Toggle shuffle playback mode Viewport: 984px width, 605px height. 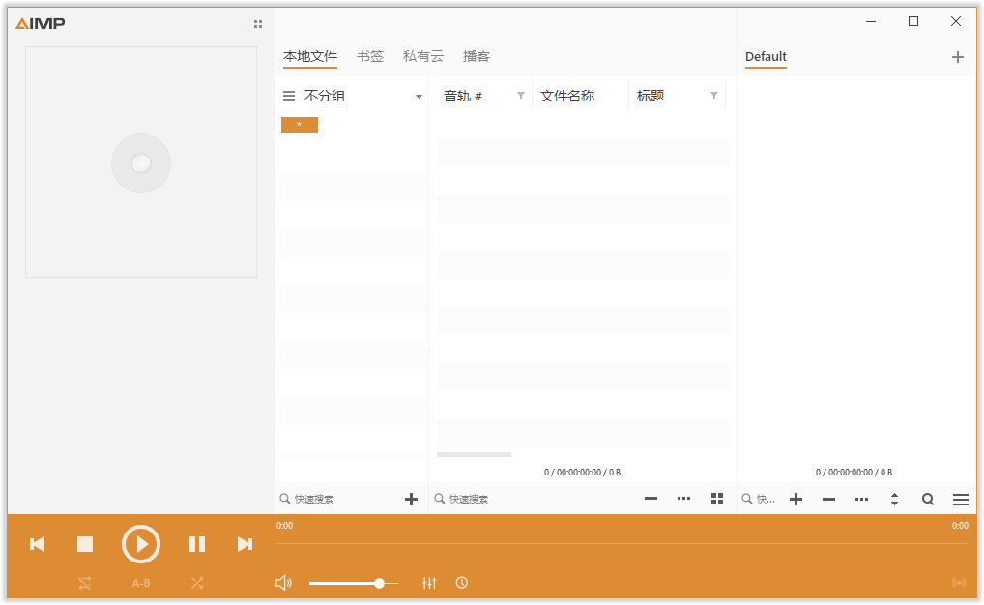click(197, 583)
